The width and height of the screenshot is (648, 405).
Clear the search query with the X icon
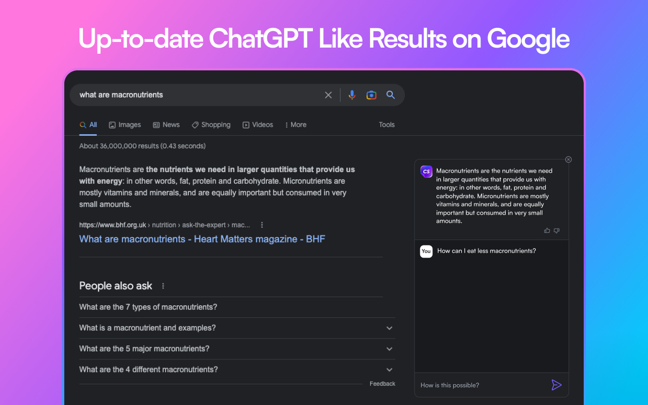pyautogui.click(x=328, y=95)
